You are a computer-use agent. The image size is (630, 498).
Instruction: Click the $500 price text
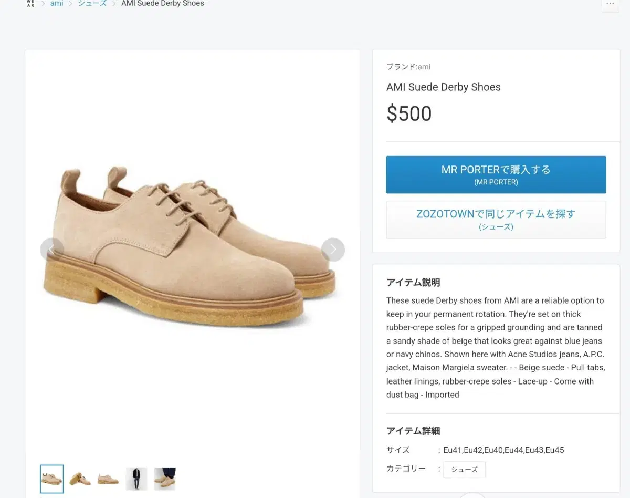click(409, 113)
